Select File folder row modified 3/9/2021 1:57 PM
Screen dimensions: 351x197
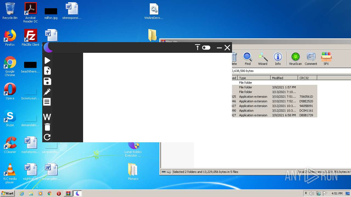point(274,87)
